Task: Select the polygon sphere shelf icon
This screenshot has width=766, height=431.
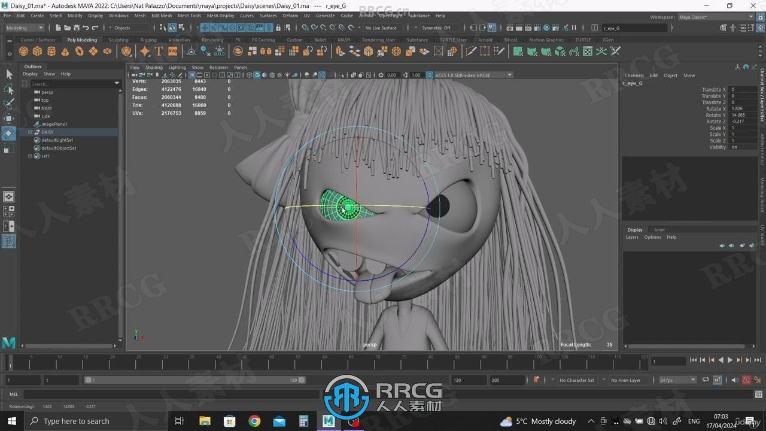Action: pyautogui.click(x=23, y=51)
